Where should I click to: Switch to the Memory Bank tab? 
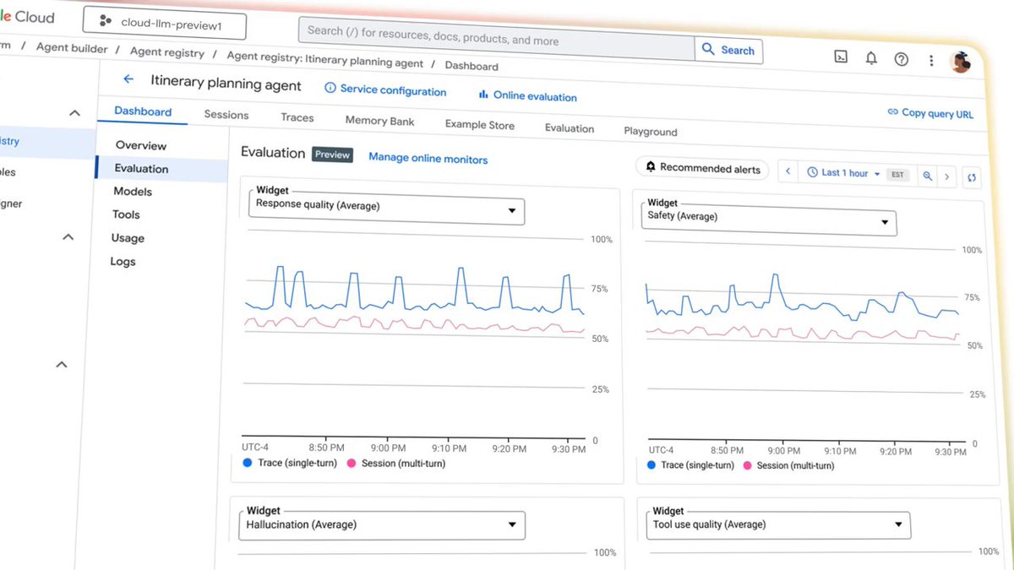point(379,121)
